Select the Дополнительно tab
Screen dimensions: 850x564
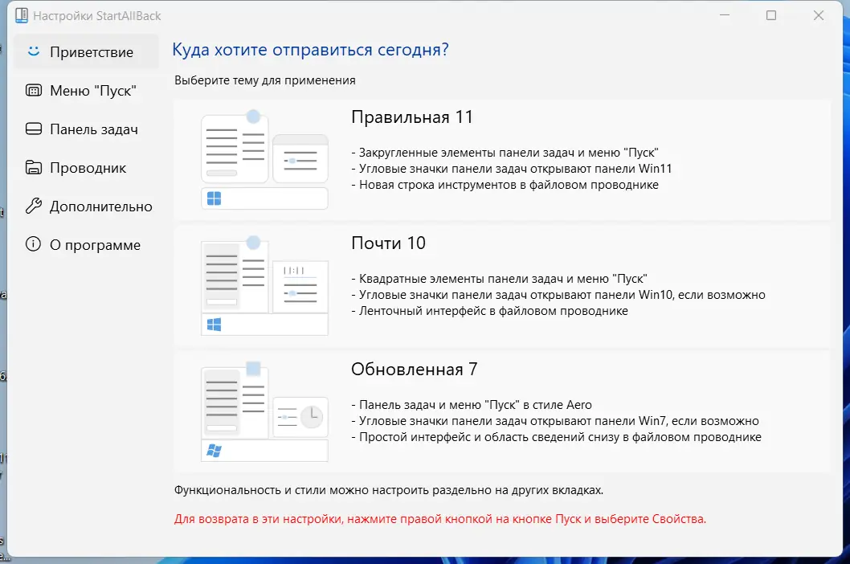[x=87, y=206]
